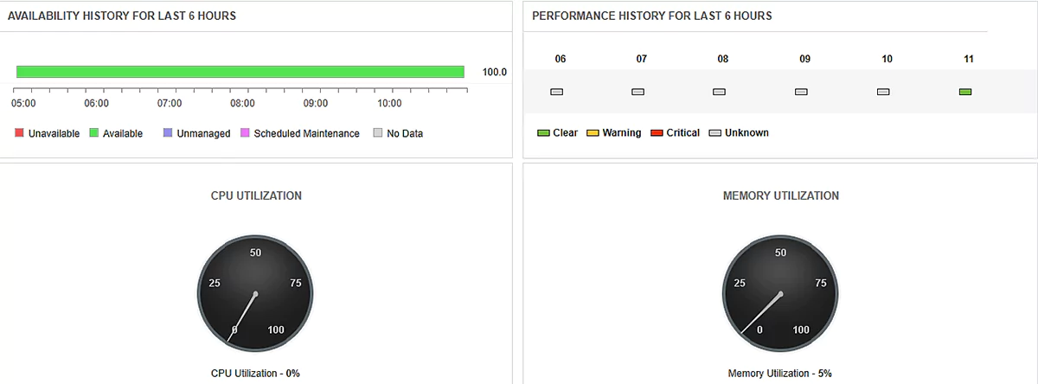Click the Unknown legend icon
Screen dimensions: 1038x384
tap(715, 133)
